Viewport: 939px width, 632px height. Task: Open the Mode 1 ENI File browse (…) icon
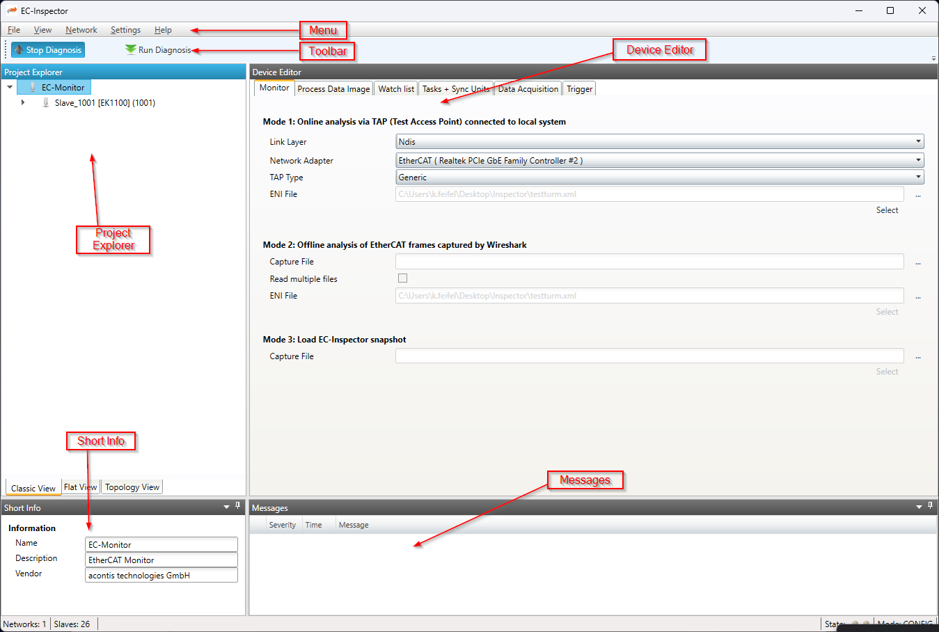917,194
